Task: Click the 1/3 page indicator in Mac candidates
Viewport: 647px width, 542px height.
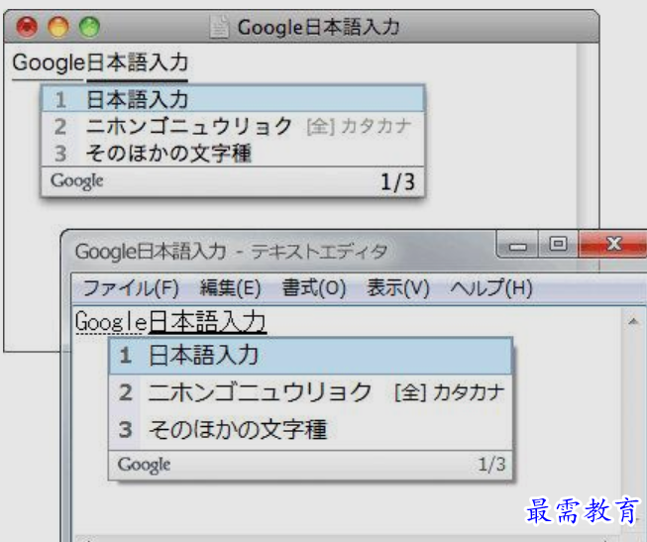Action: point(397,182)
